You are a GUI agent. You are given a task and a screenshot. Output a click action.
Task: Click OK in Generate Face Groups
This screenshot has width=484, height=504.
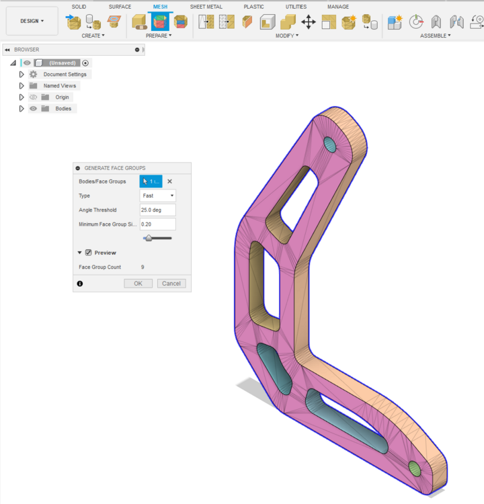coord(138,284)
